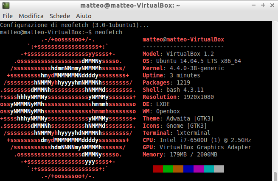Open the Schede menu
The height and width of the screenshot is (181, 278).
60,16
